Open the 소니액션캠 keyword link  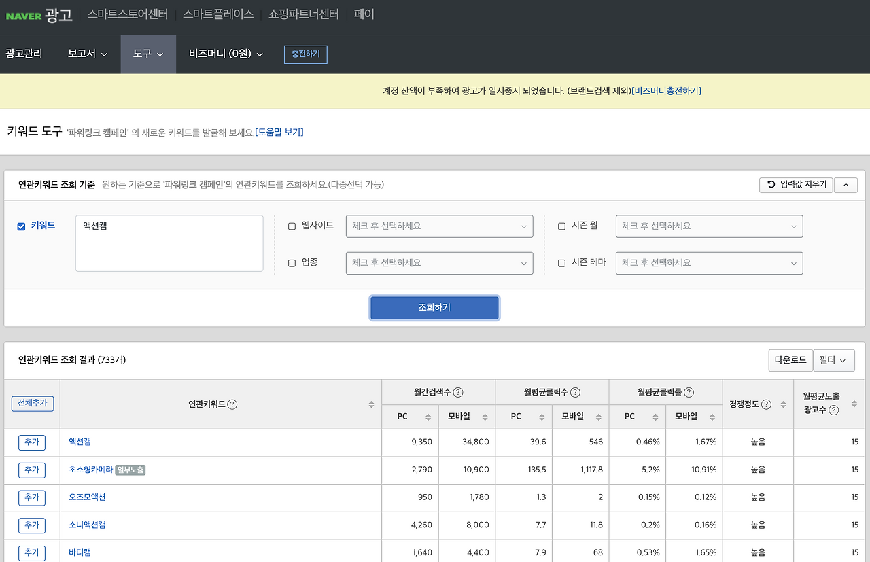point(88,525)
